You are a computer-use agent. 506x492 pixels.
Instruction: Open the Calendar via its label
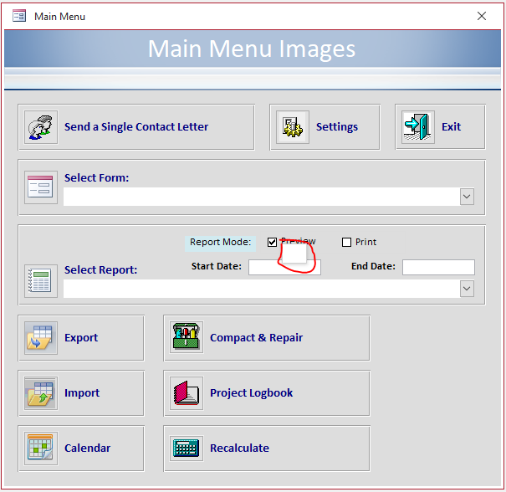pyautogui.click(x=88, y=448)
